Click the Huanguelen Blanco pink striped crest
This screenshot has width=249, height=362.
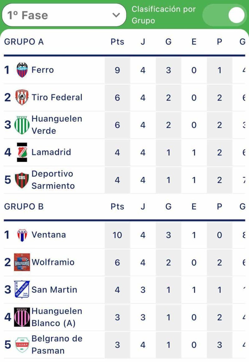(x=22, y=317)
